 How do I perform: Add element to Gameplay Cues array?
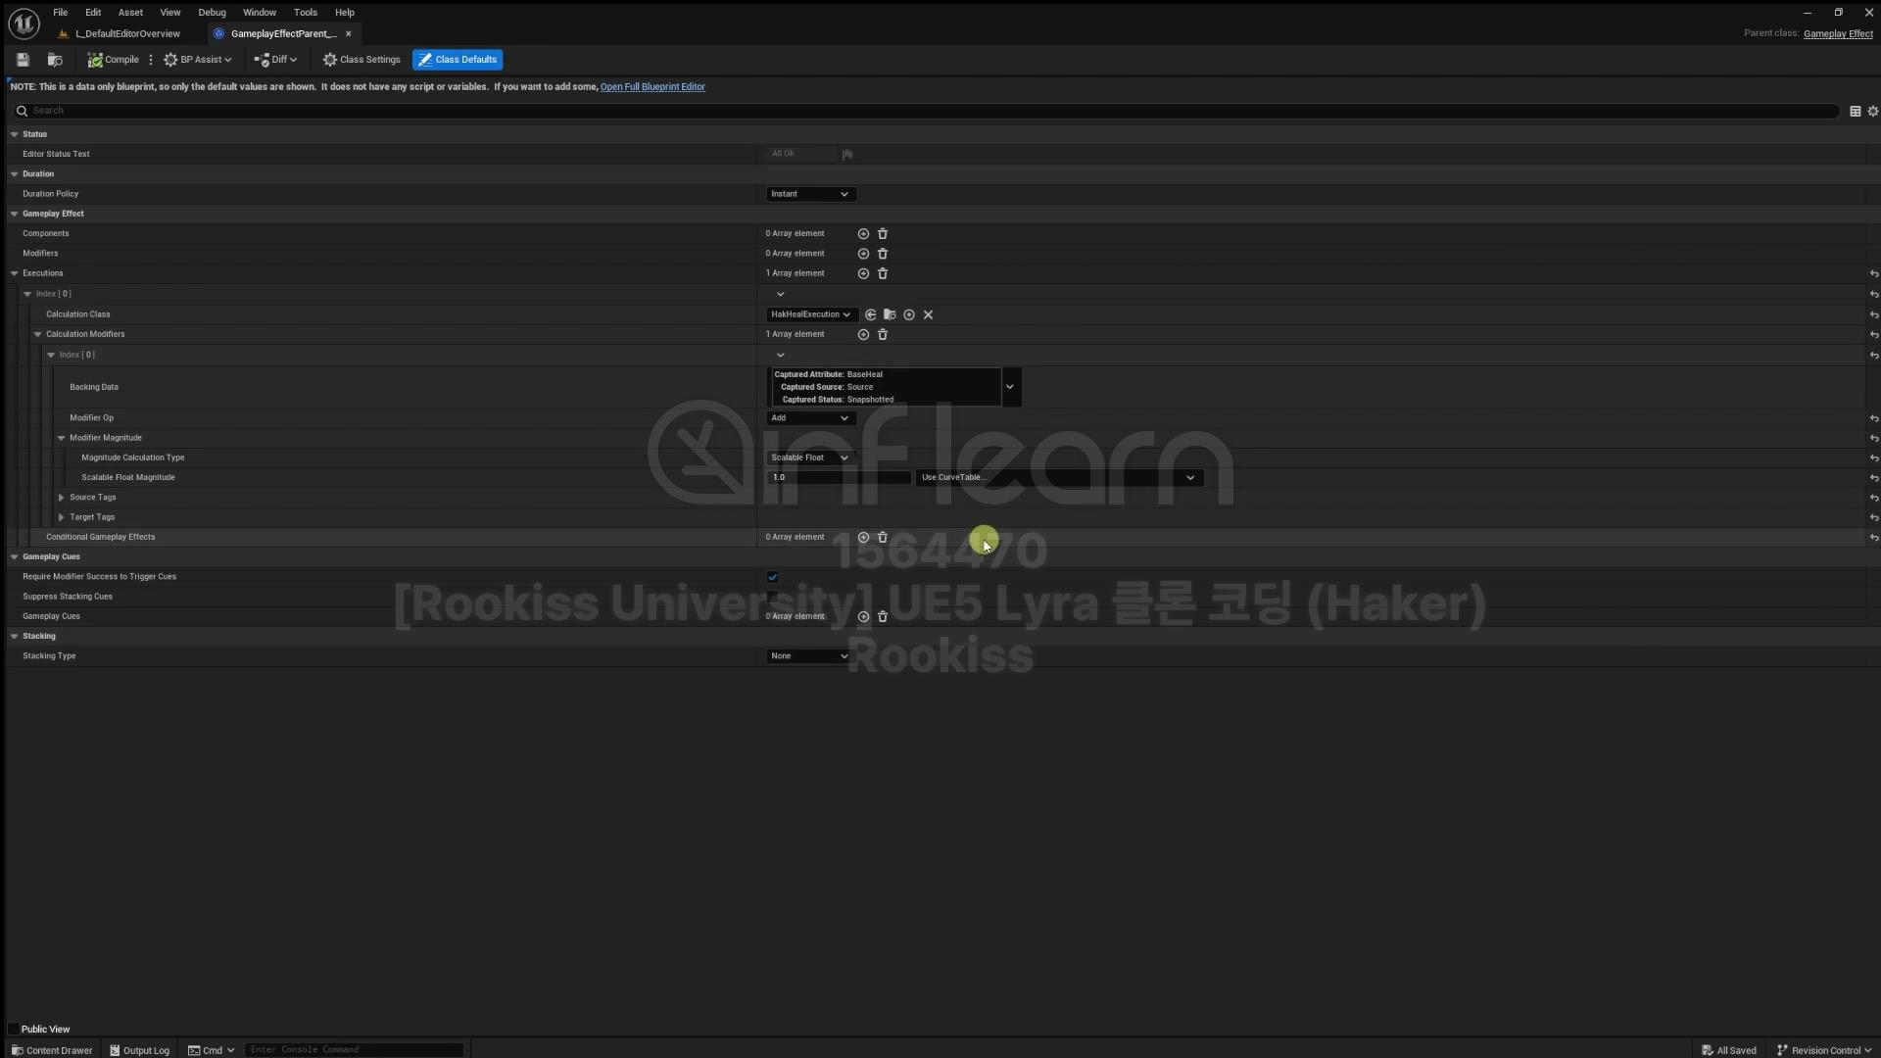(x=863, y=616)
